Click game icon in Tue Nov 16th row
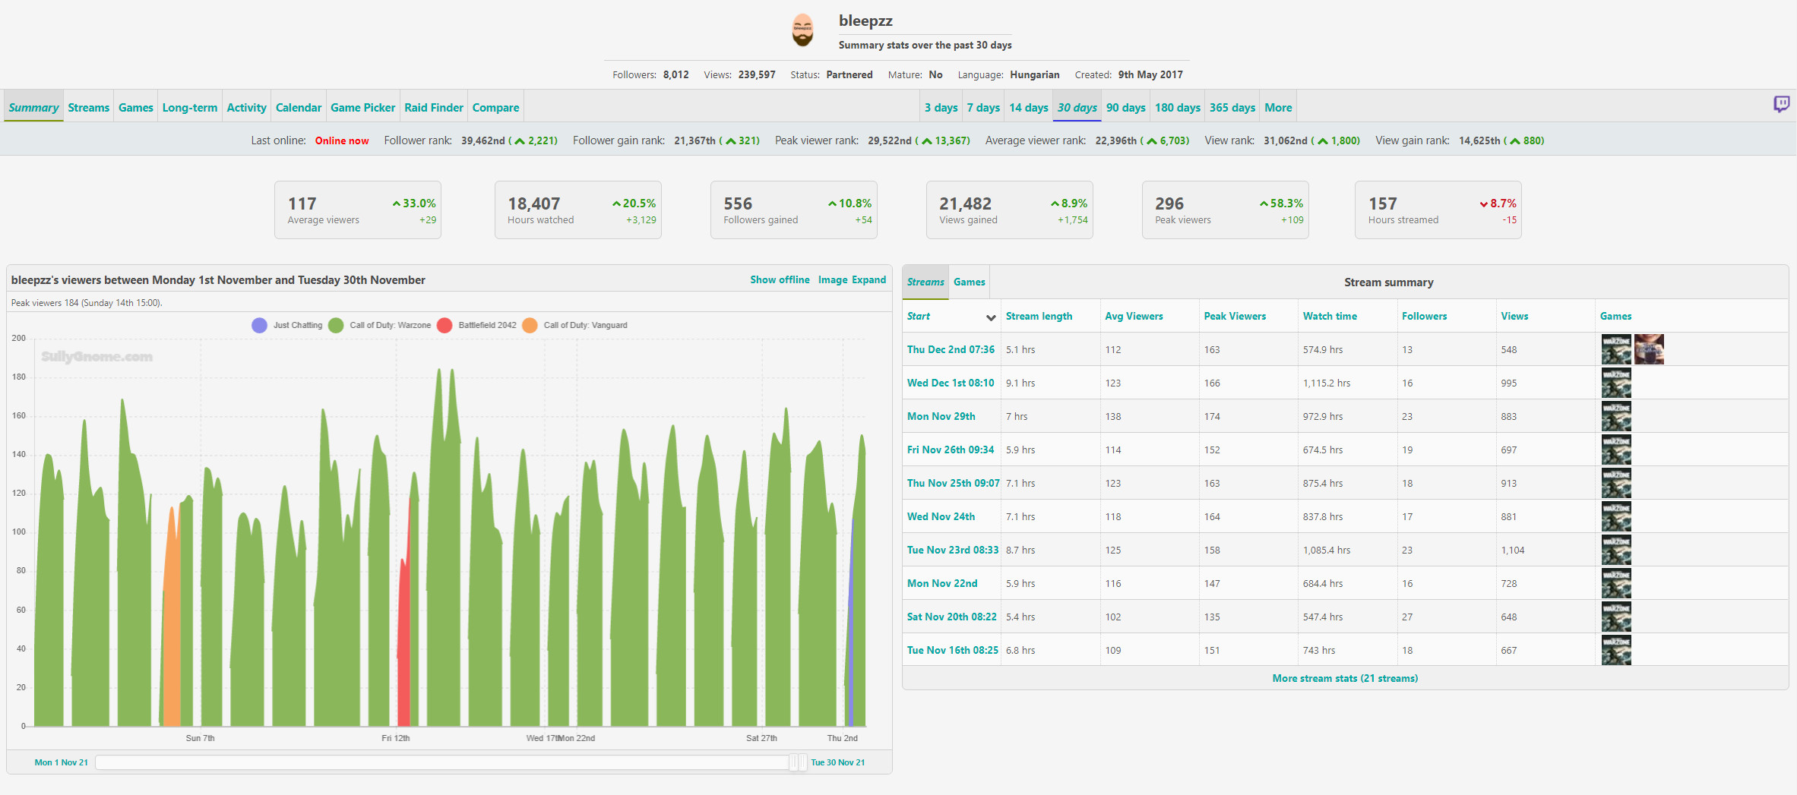The width and height of the screenshot is (1797, 795). point(1616,650)
